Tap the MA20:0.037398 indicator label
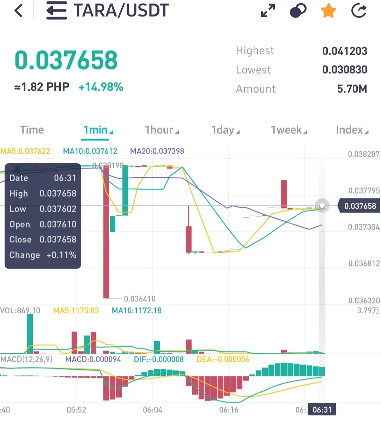 [157, 151]
